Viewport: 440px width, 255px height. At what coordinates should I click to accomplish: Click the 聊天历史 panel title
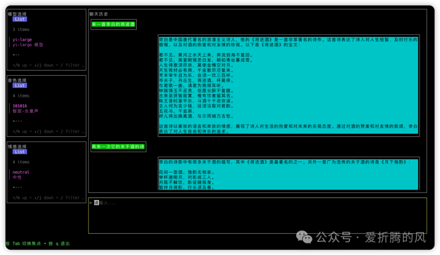tap(99, 14)
